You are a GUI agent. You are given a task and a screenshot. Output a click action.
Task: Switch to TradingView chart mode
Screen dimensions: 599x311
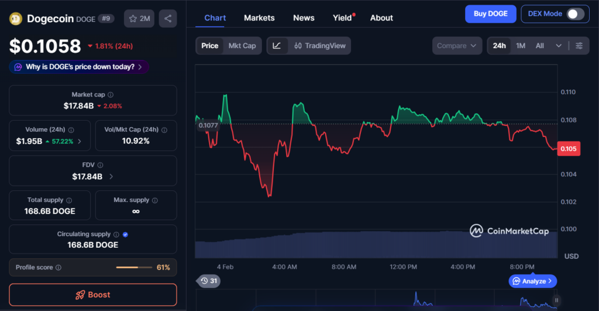click(x=320, y=46)
